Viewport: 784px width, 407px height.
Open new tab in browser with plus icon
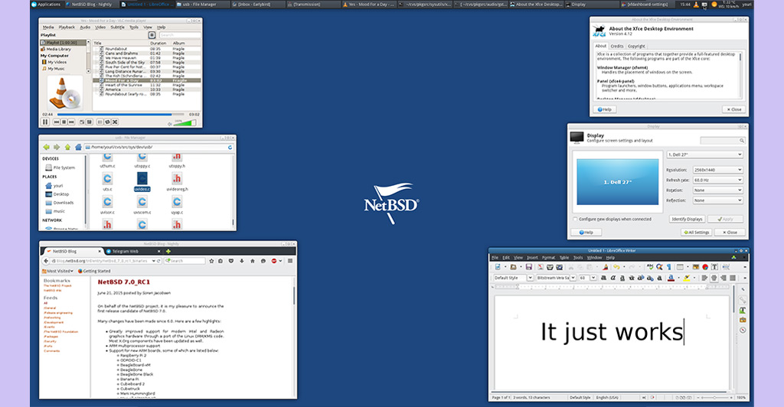click(x=168, y=251)
